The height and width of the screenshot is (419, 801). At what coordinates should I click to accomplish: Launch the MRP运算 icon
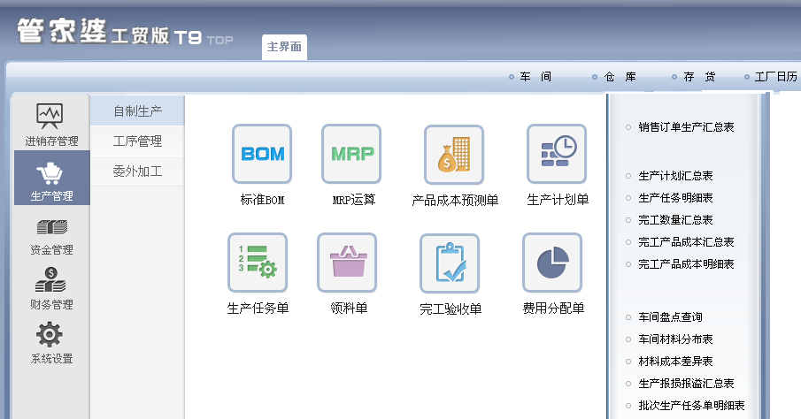click(351, 154)
